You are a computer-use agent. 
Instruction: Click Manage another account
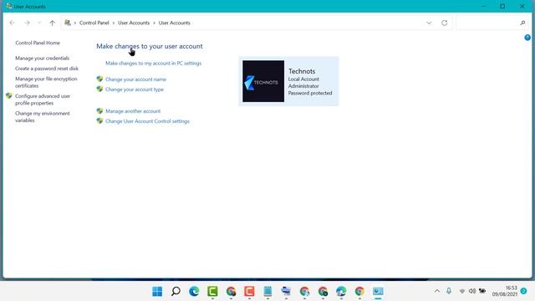click(x=133, y=111)
